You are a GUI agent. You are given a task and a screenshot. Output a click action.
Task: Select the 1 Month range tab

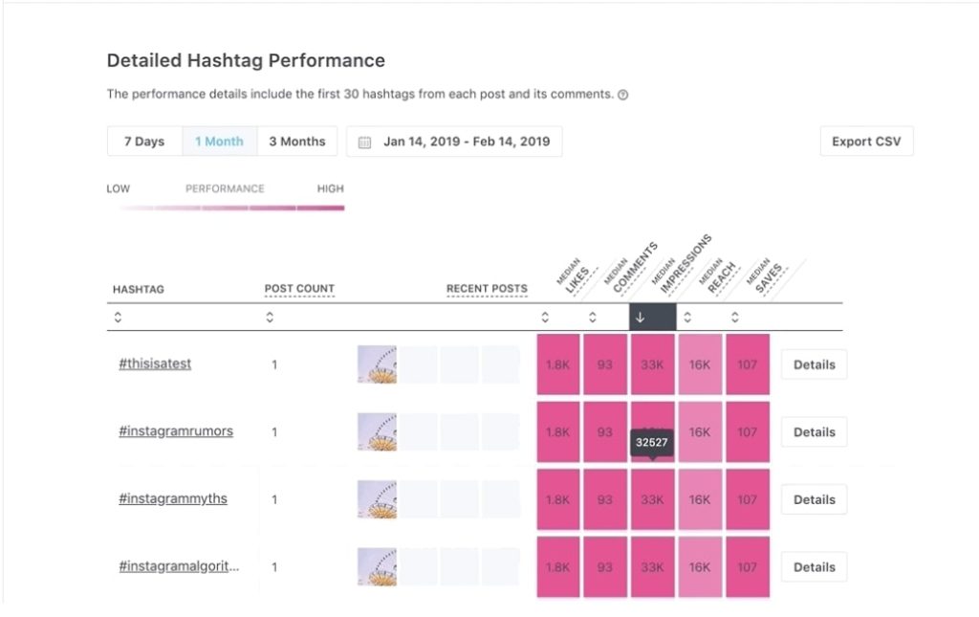click(219, 142)
